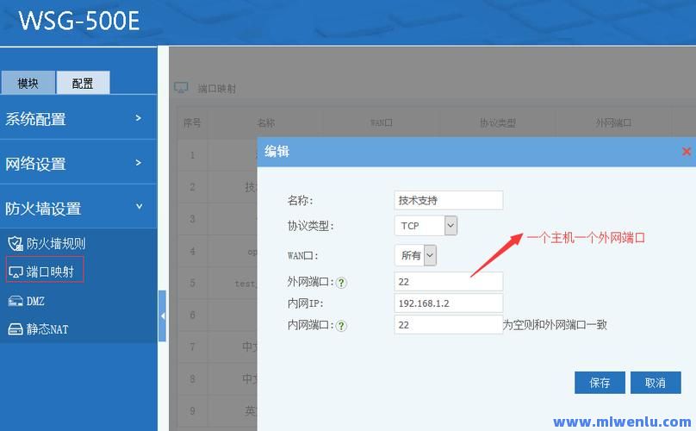Collapse the 防火墙设置 menu section

[78, 208]
